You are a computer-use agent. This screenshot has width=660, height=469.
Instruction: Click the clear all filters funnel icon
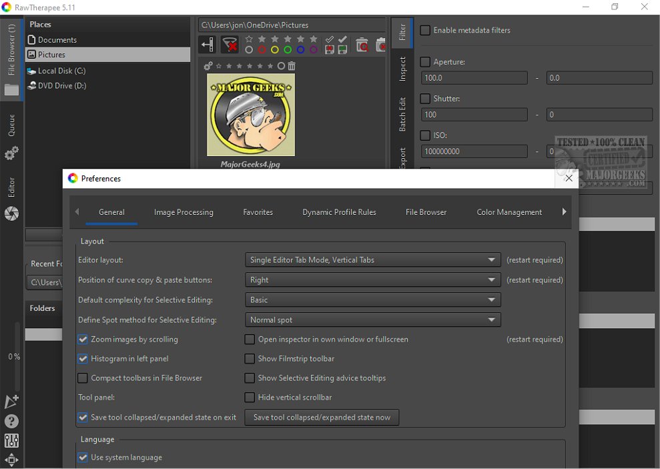230,45
